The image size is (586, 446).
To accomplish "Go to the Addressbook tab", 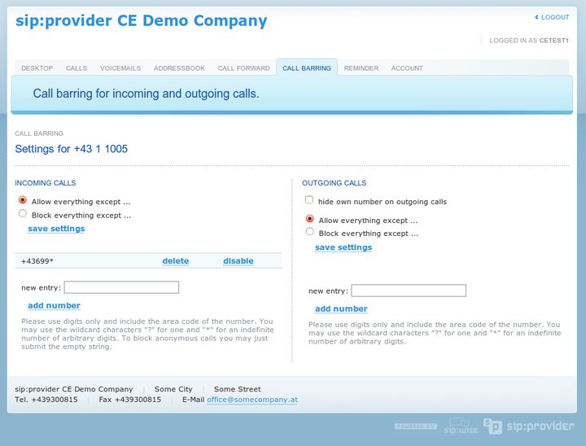I will pyautogui.click(x=179, y=68).
